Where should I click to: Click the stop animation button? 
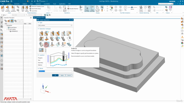pyautogui.click(x=120, y=7)
